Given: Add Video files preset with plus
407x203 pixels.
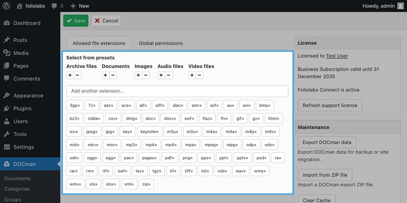Looking at the screenshot, I should click(x=192, y=75).
